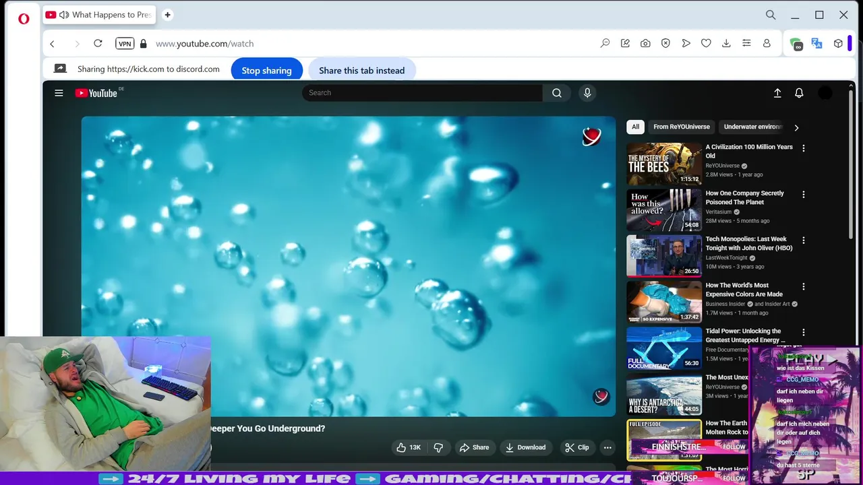The image size is (863, 485).
Task: Visit the LastWeekTonight channel name
Action: (726, 258)
